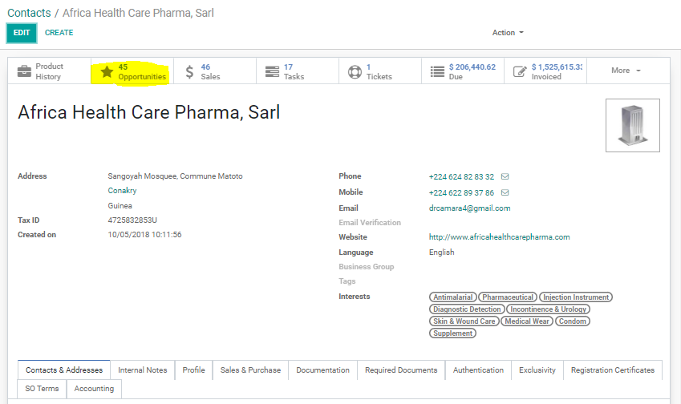681x404 pixels.
Task: Open the $ 206,440.62 Due stat button
Action: coord(463,71)
